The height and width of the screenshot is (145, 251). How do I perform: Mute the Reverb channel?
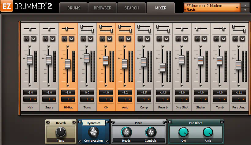[x=167, y=39]
